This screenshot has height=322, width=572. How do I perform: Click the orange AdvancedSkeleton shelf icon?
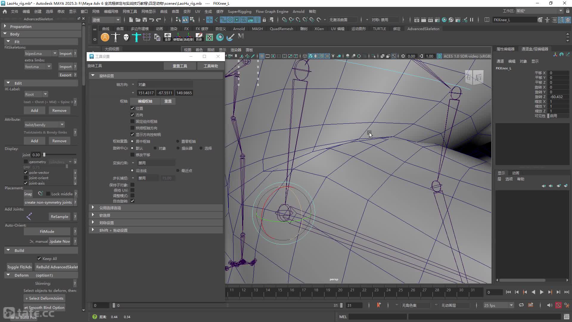[105, 37]
